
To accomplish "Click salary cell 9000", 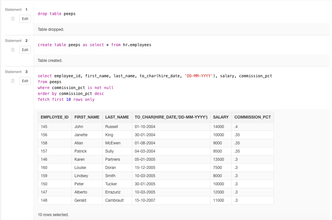I will [x=221, y=143].
